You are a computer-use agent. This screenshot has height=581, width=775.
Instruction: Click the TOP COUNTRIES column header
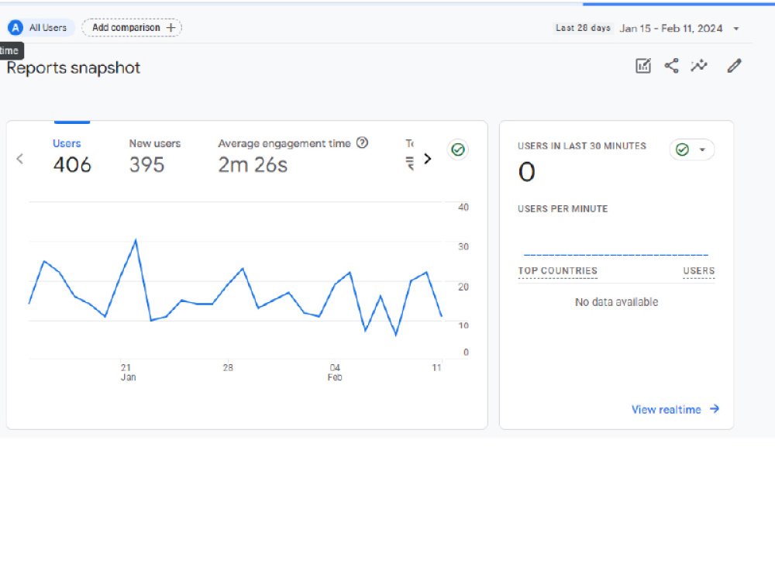point(557,270)
